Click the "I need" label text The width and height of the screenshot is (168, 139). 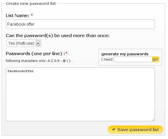tap(107, 59)
